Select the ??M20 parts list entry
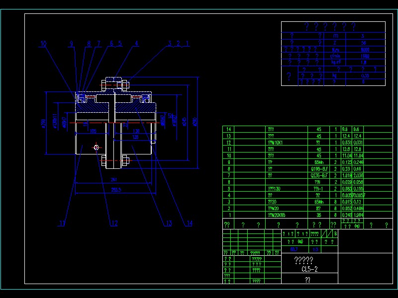Viewport: 398px width, 298px height. (273, 209)
